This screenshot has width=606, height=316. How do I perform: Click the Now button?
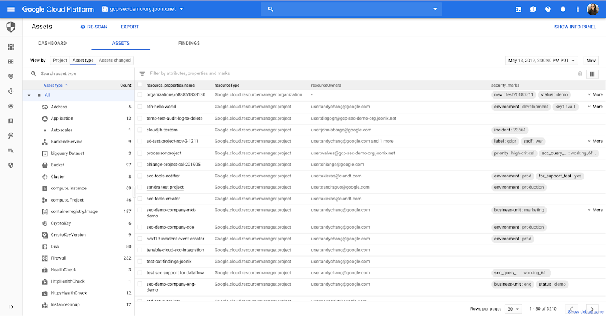point(591,61)
